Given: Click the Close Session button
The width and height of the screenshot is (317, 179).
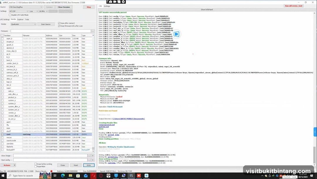Looking at the screenshot, I should [x=64, y=7].
